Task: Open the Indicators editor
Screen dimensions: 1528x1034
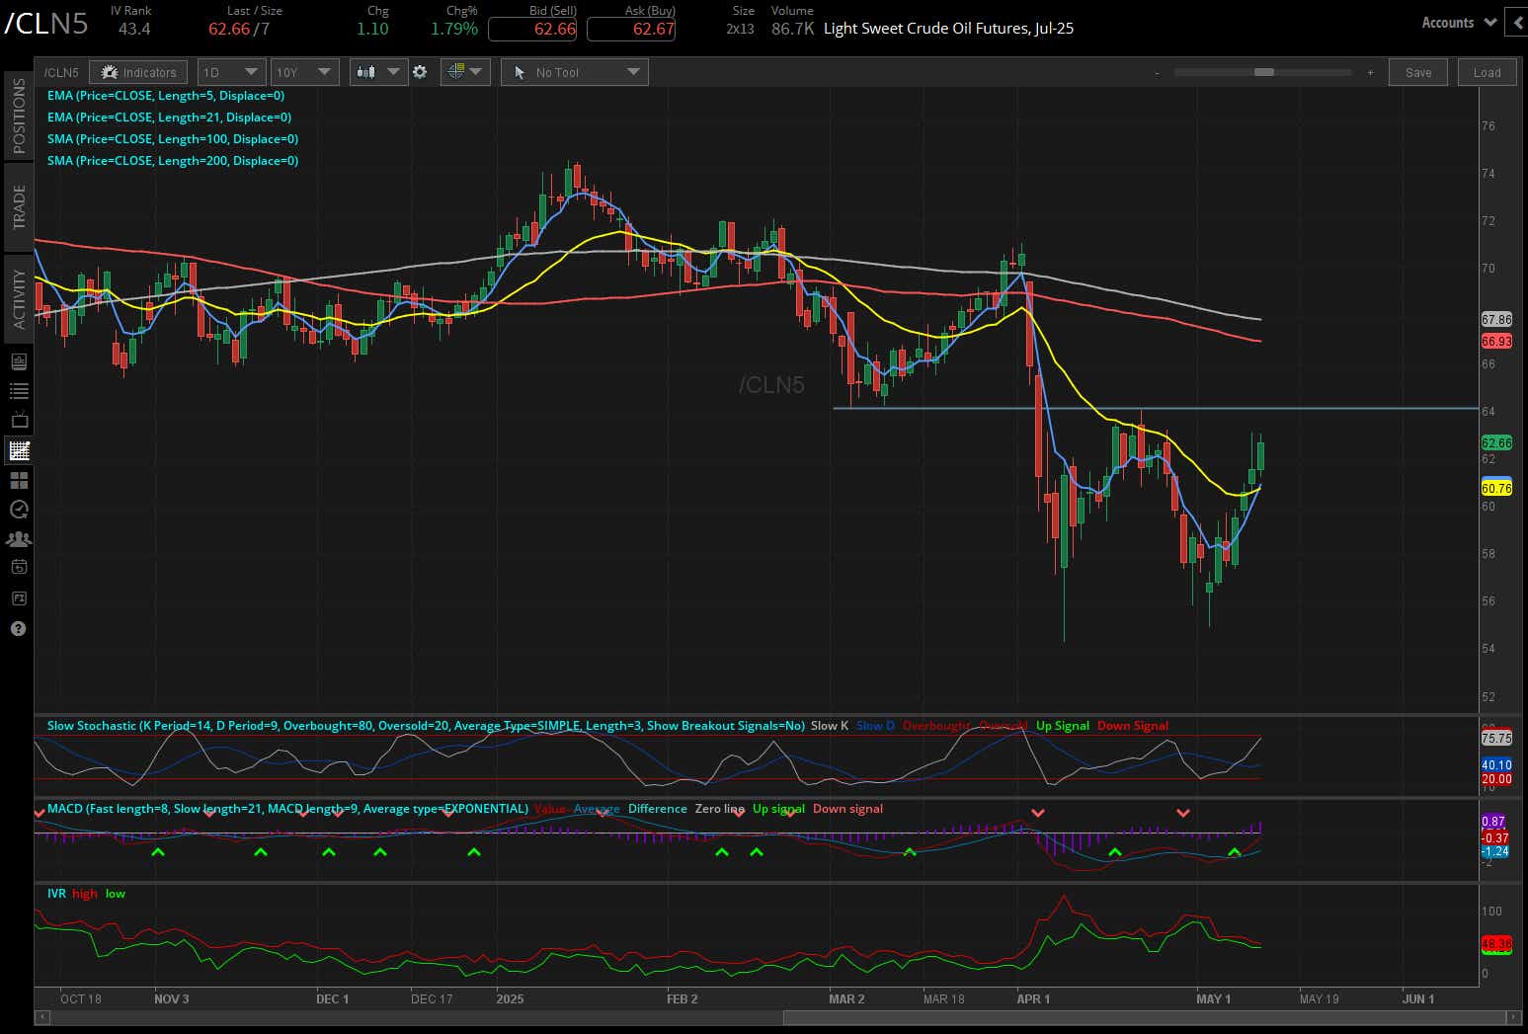Action: pyautogui.click(x=137, y=71)
